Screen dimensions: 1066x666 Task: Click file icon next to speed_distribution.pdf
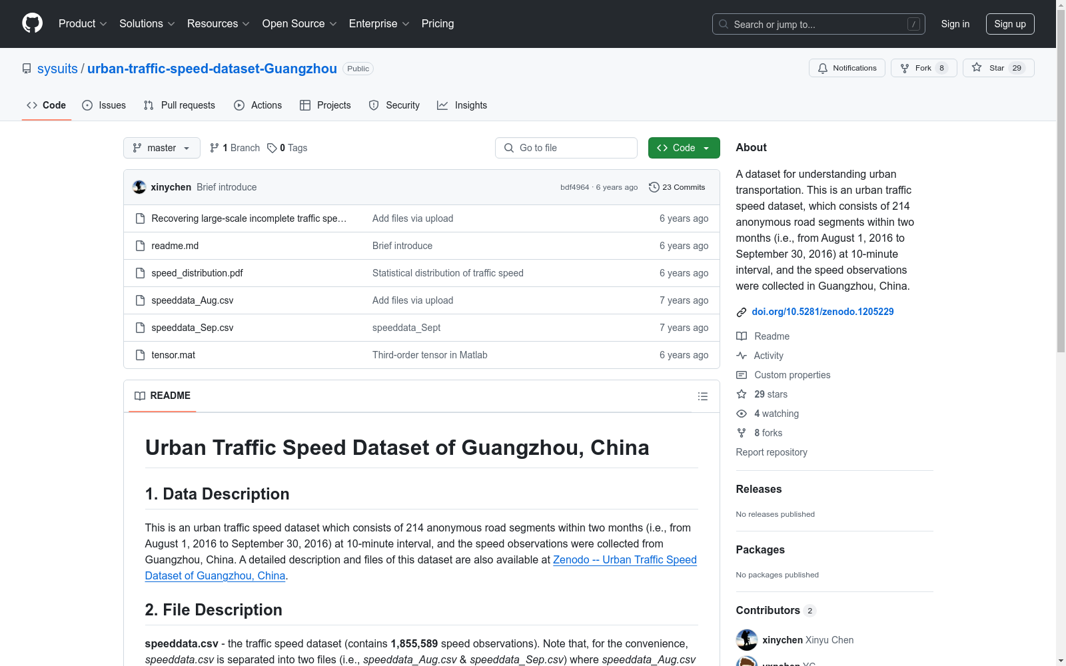[140, 273]
